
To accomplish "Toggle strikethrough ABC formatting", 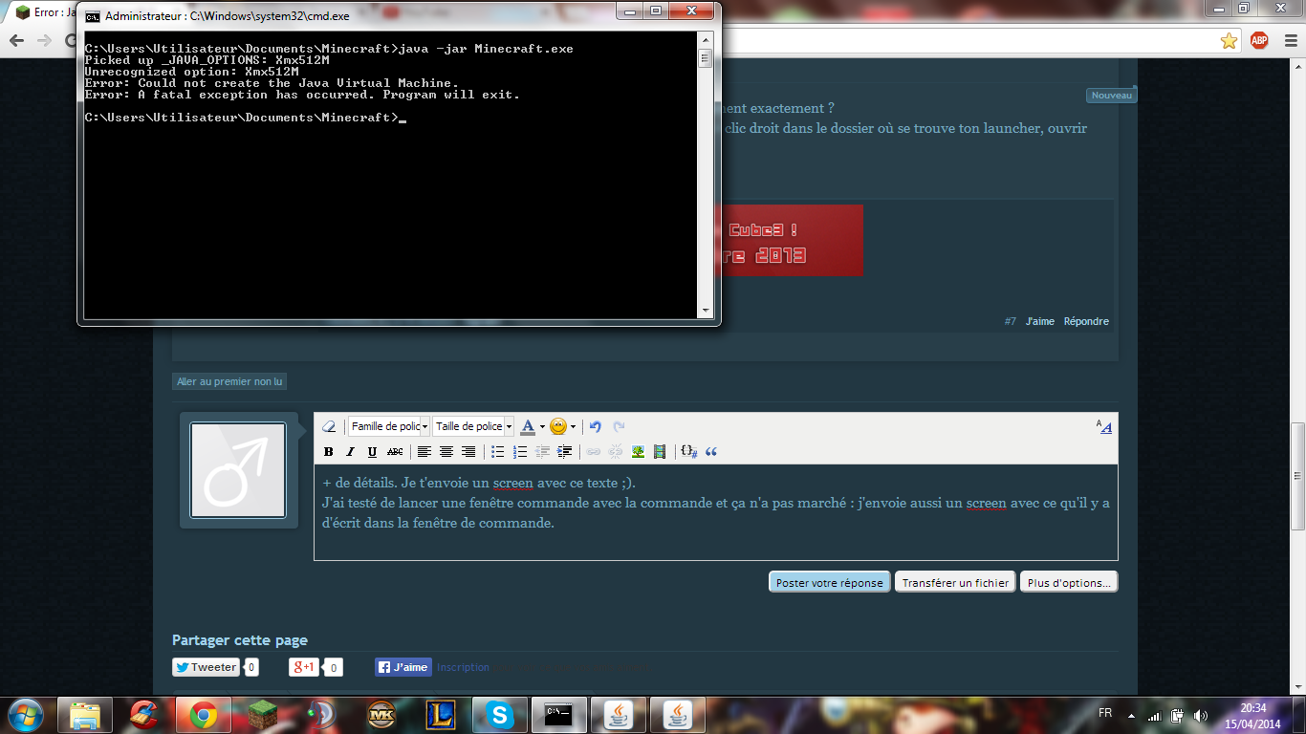I will 395,452.
